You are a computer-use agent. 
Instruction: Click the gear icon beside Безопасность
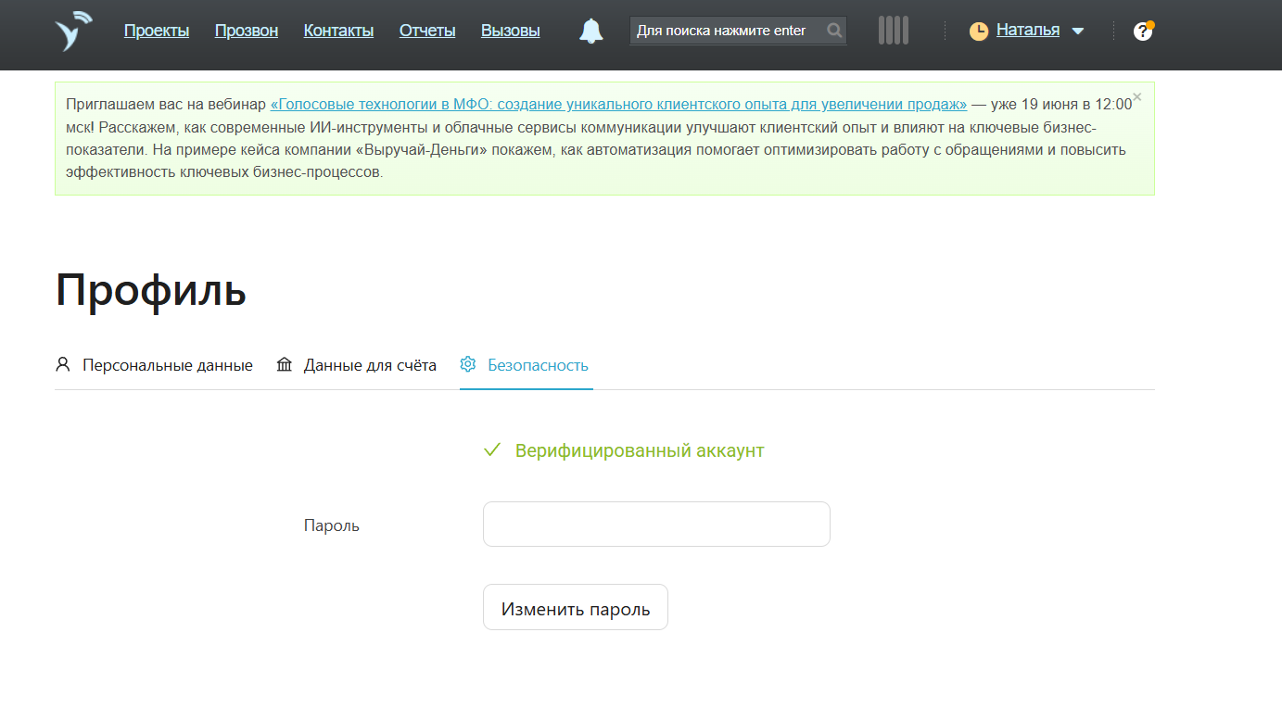(468, 364)
